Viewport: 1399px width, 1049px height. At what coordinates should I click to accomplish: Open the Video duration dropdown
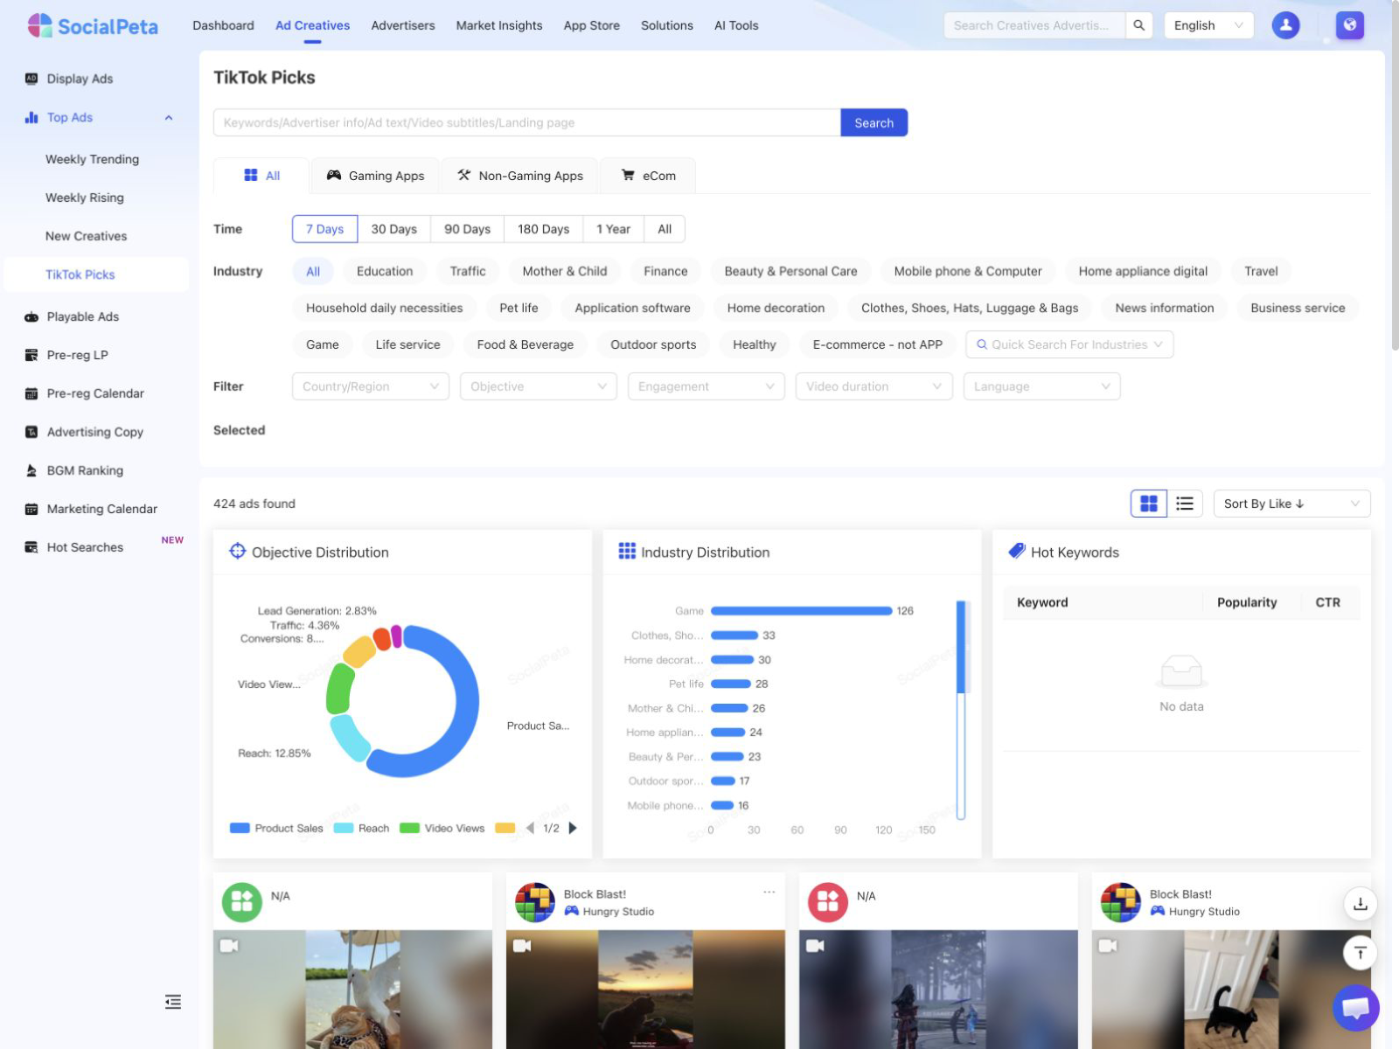874,386
